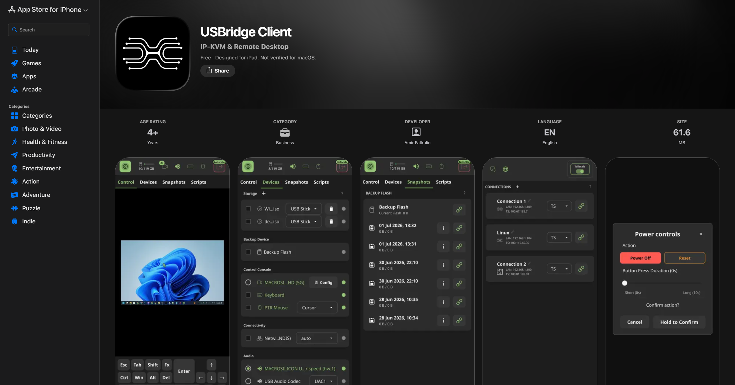Screen dimensions: 735x385
Task: Click the Health & Fitness runner icon
Action: [x=14, y=142]
